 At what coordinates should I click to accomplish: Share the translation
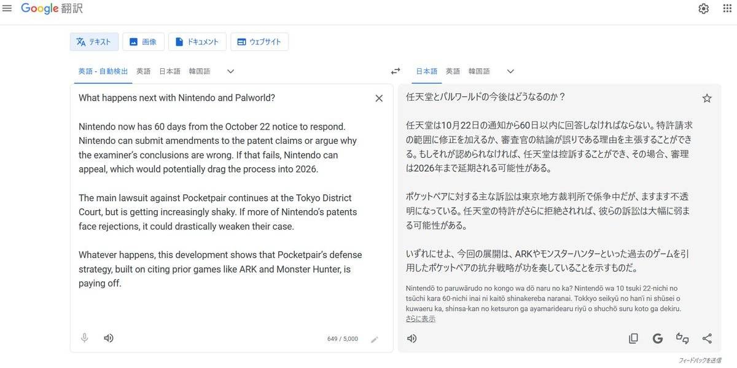[707, 339]
